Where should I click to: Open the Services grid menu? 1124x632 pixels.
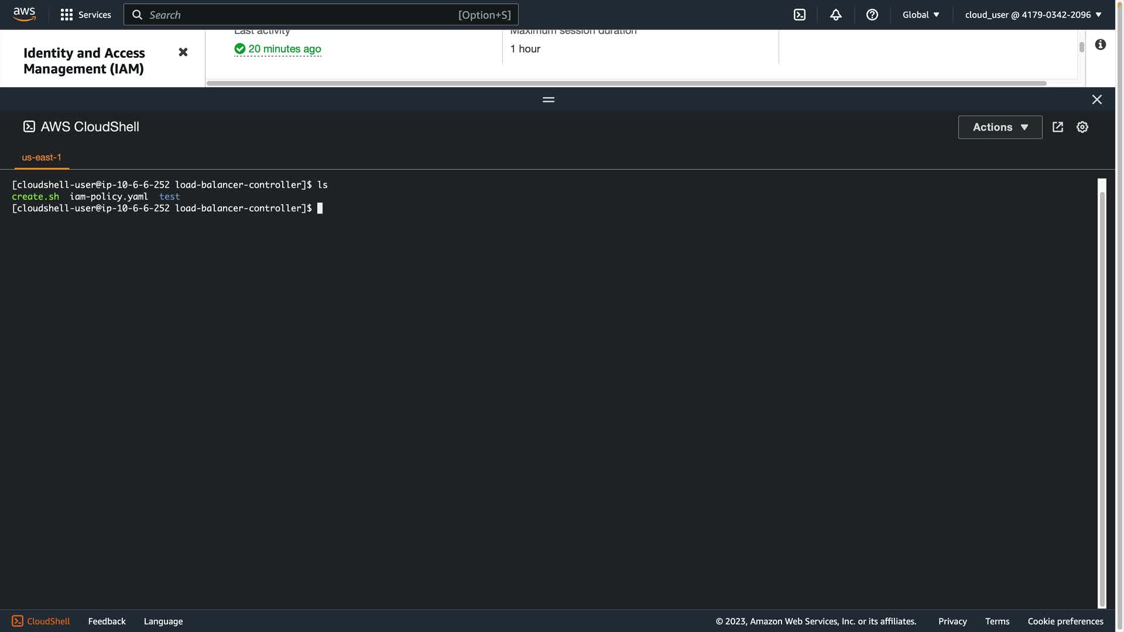pyautogui.click(x=85, y=15)
